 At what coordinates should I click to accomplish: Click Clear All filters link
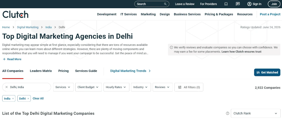pos(38,98)
